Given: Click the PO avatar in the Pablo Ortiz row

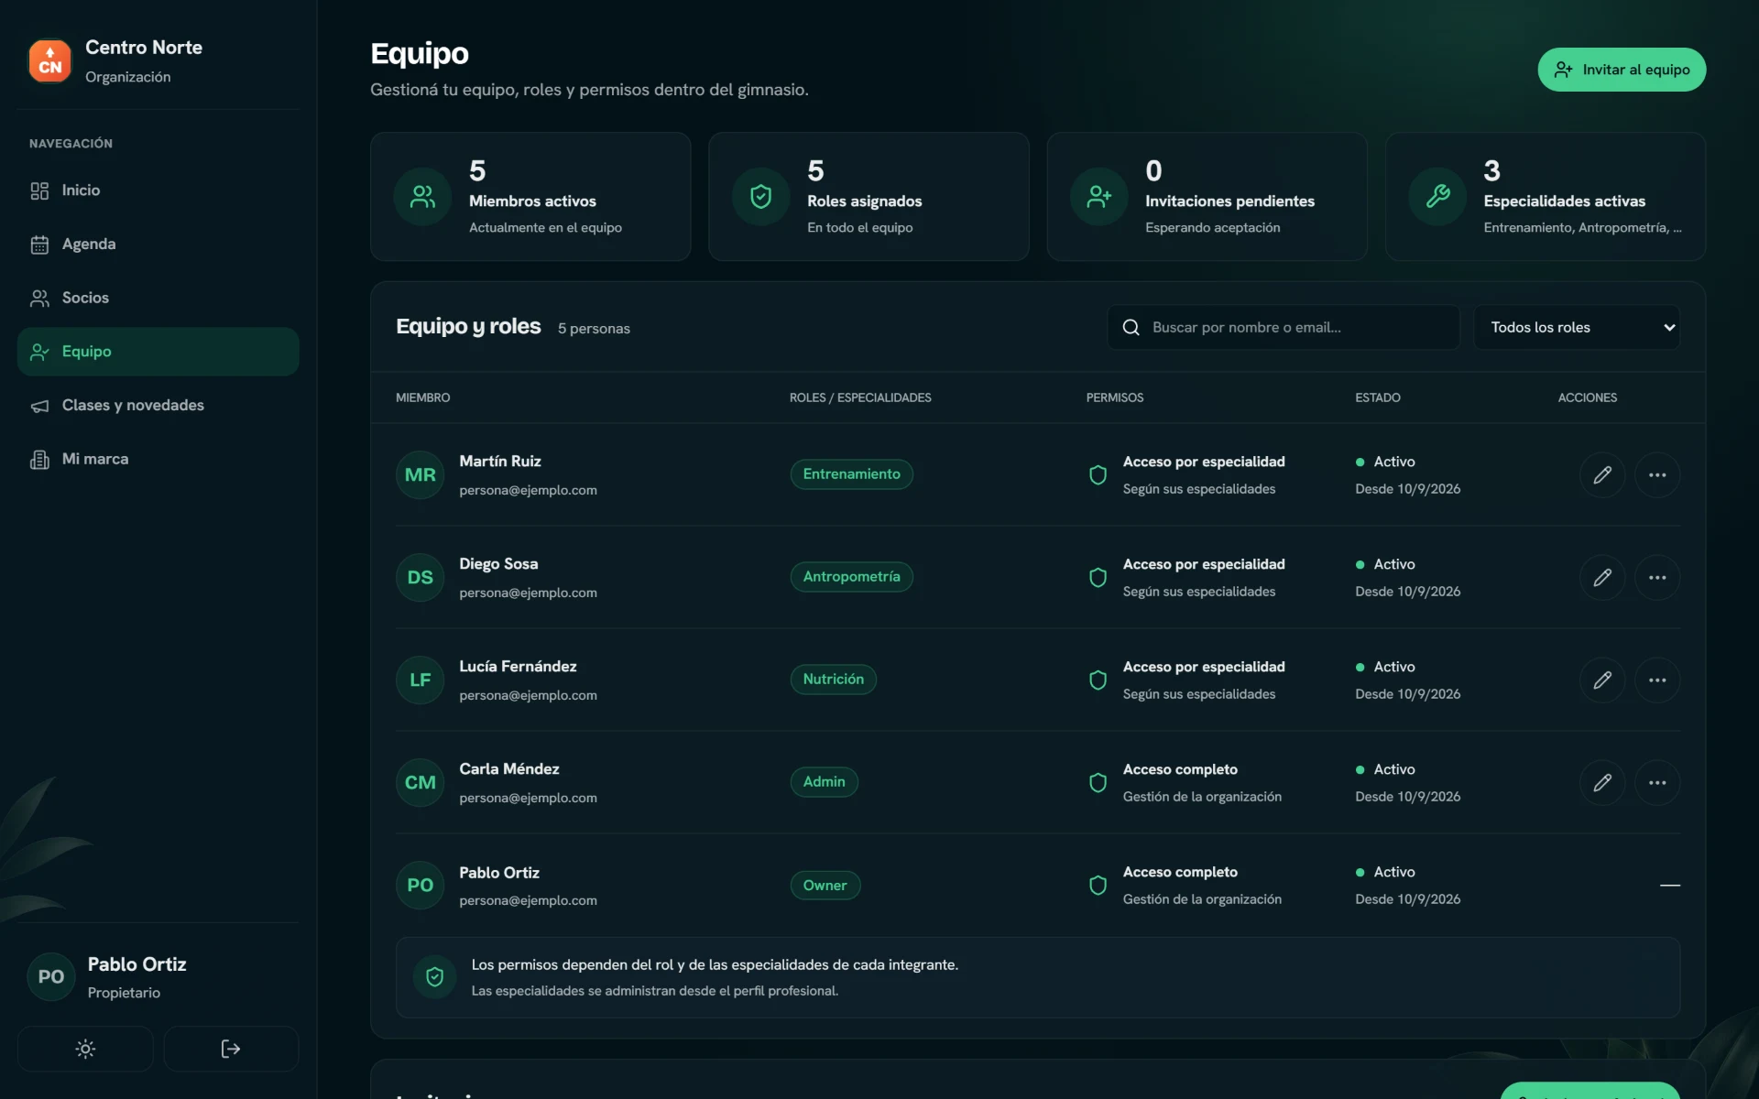Looking at the screenshot, I should (421, 885).
